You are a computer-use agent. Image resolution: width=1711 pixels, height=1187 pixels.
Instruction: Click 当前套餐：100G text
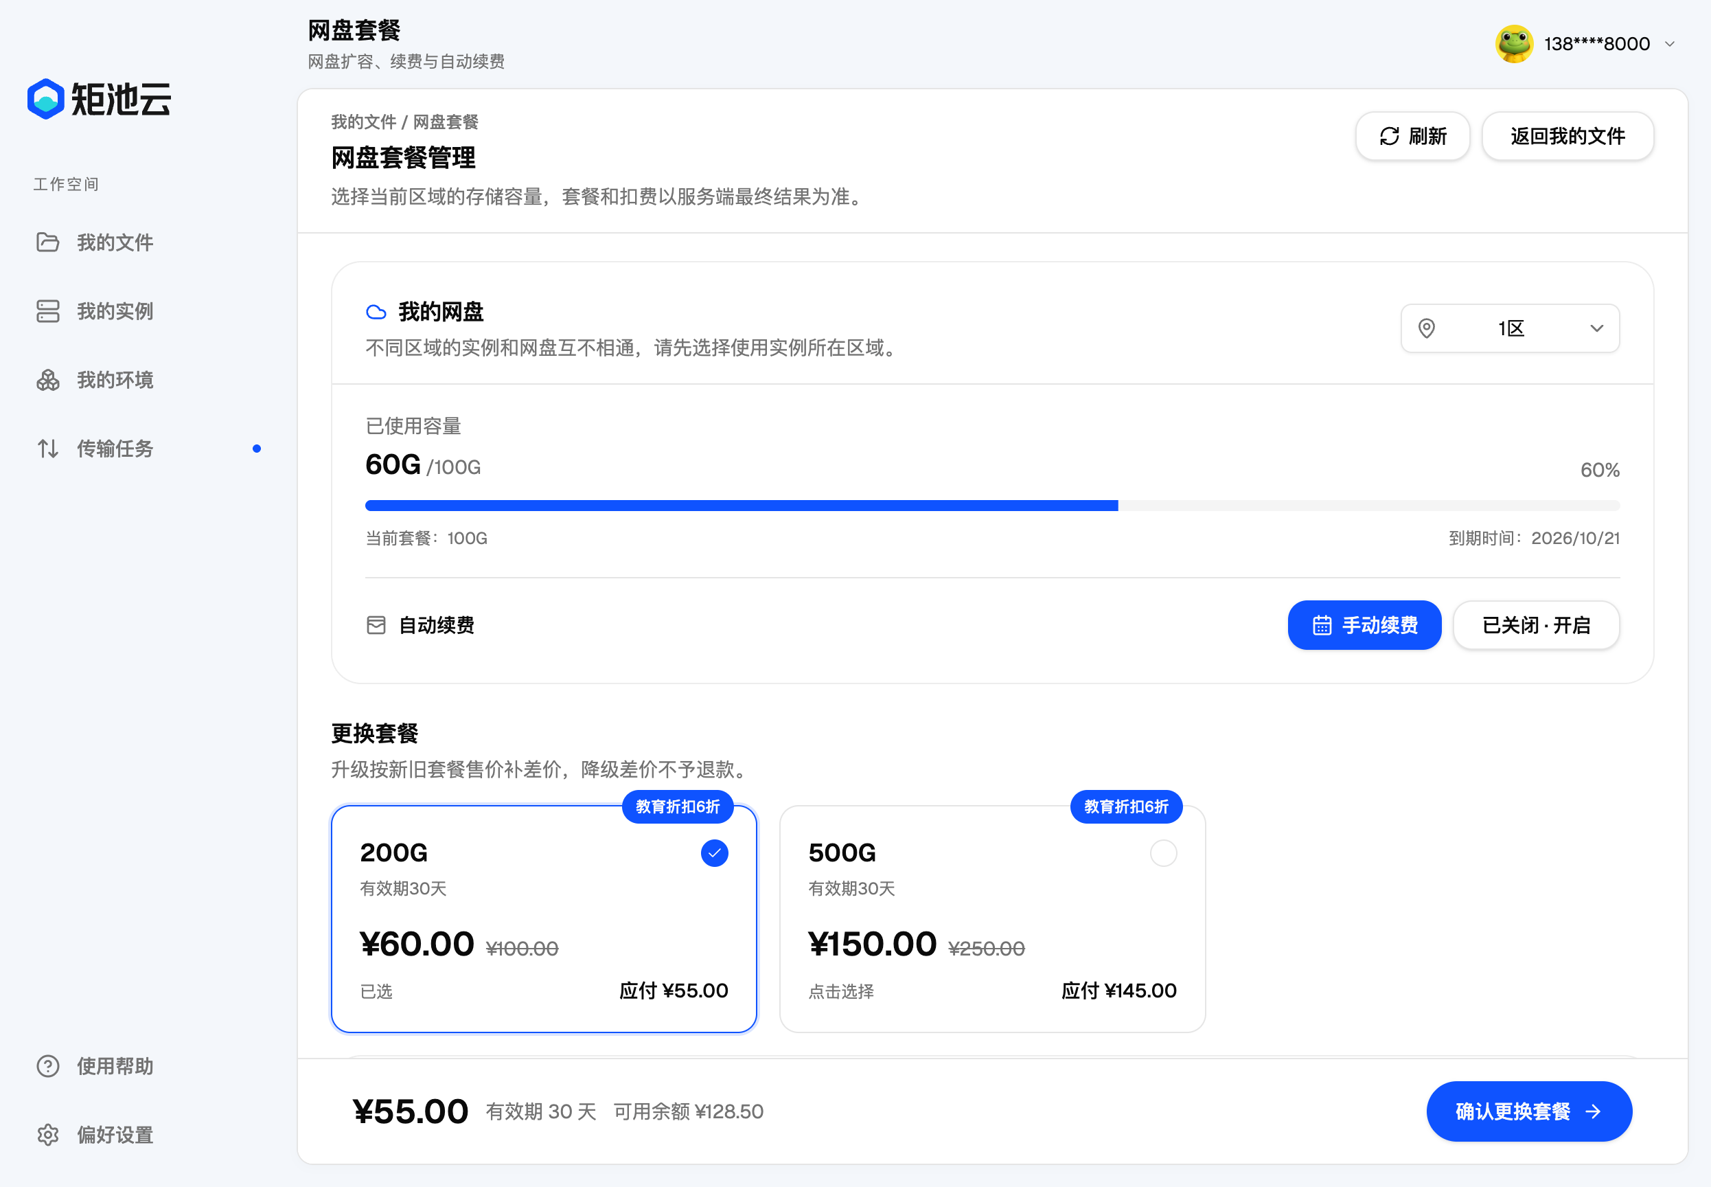click(x=426, y=539)
